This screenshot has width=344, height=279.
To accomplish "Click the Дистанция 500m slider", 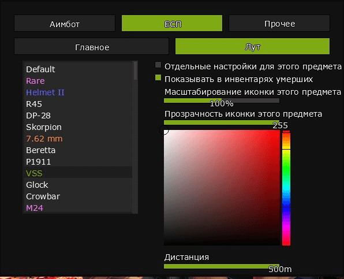I will (222, 266).
